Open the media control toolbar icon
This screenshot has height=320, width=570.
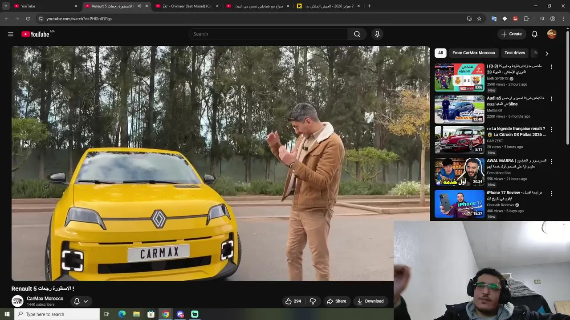(x=542, y=19)
